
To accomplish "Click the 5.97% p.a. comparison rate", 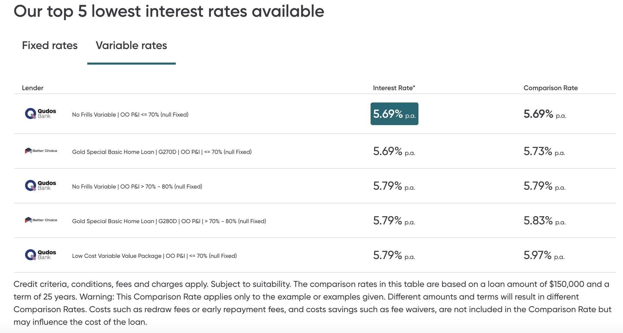I will (x=544, y=255).
